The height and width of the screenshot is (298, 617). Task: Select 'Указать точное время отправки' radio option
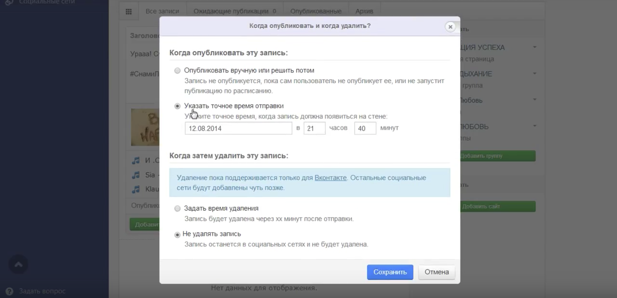[x=178, y=106]
